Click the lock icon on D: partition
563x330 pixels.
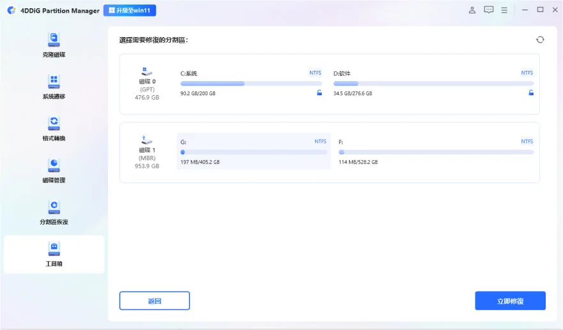pos(531,93)
